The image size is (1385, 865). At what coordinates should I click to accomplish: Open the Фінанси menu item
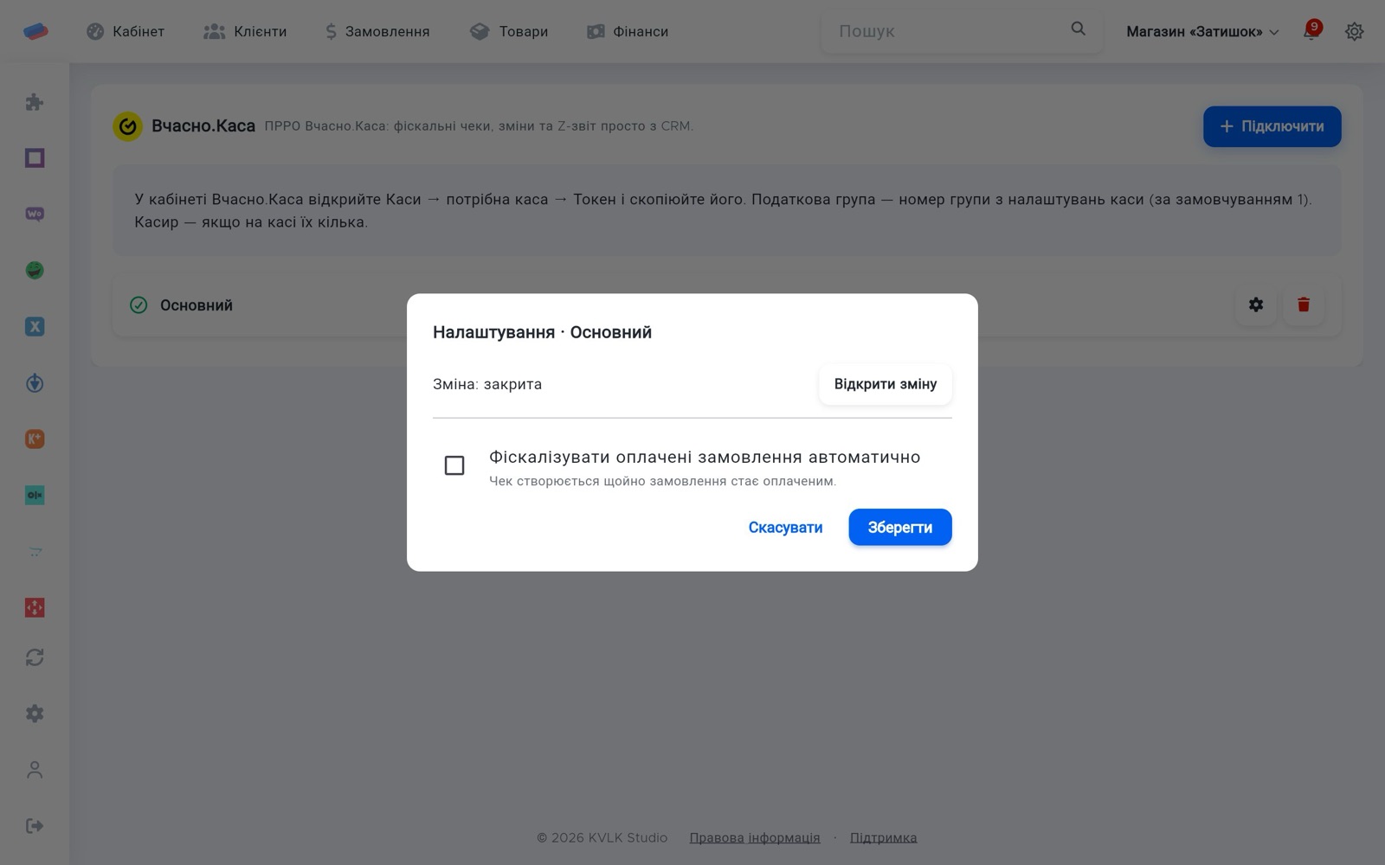(628, 31)
